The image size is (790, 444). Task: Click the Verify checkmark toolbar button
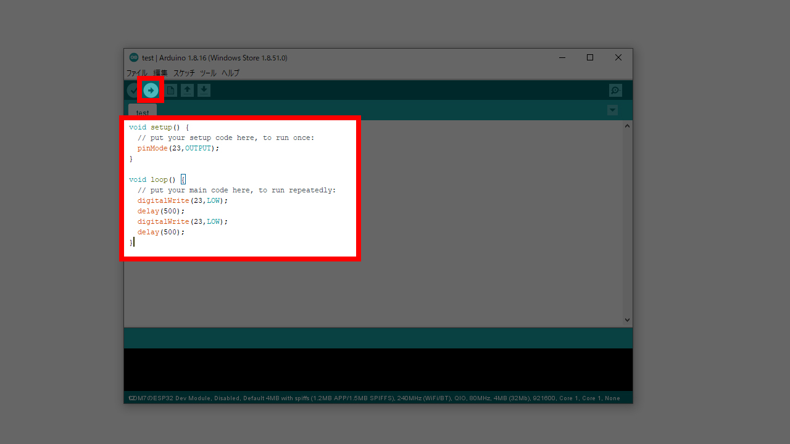pyautogui.click(x=132, y=91)
